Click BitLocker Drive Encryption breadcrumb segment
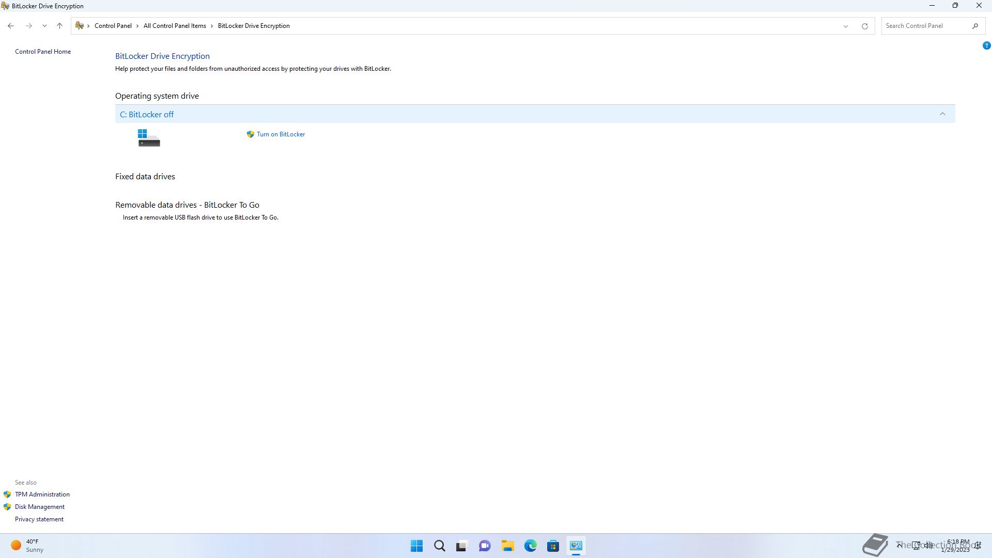The width and height of the screenshot is (992, 558). pos(254,26)
